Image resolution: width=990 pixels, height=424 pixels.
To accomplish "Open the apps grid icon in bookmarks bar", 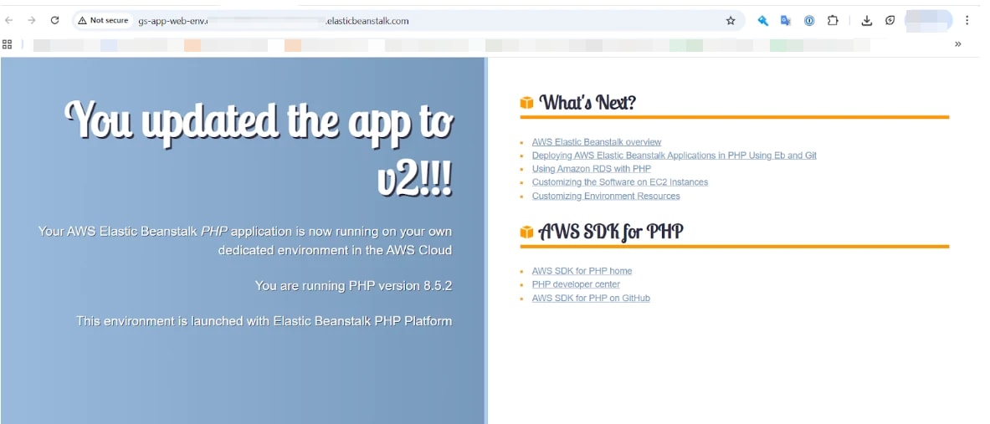I will [x=8, y=44].
